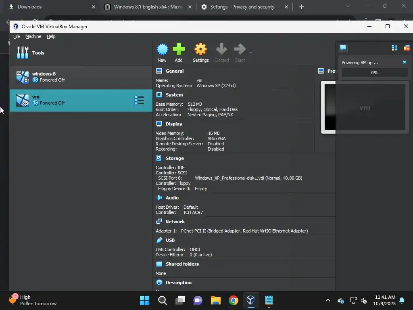Click the General monitor icon
The height and width of the screenshot is (310, 413).
click(x=159, y=71)
